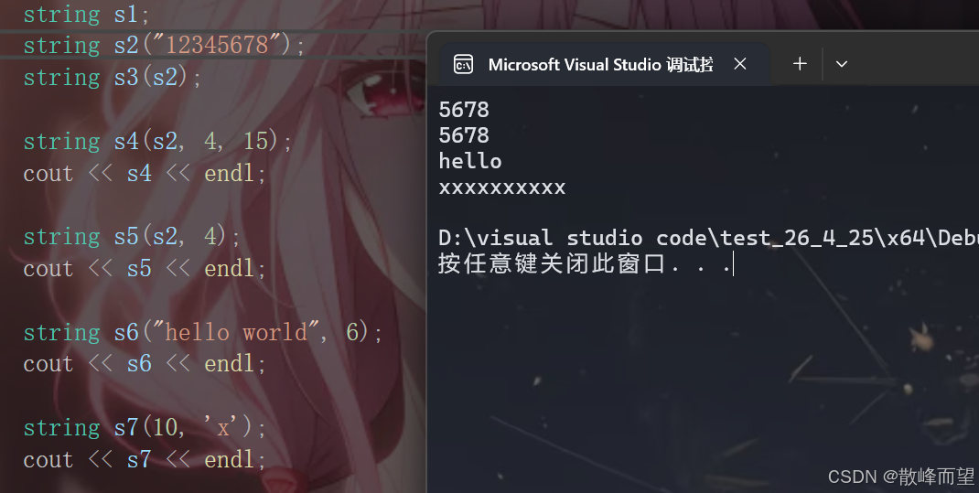
Task: Click the code line string s1;
Action: tap(87, 14)
